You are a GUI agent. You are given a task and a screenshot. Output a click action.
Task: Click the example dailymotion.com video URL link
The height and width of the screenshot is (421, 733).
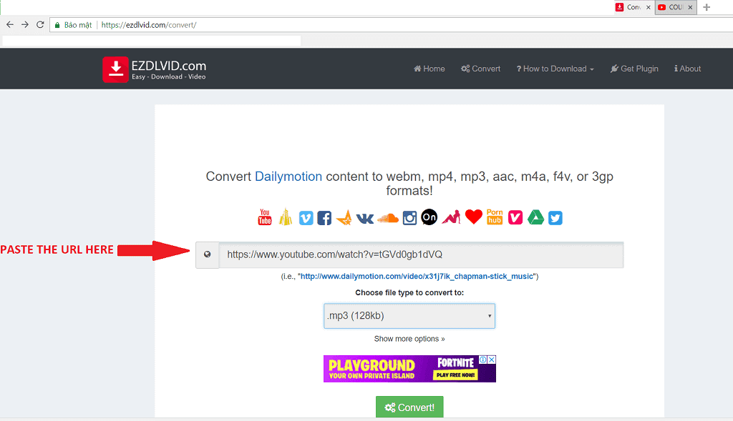point(417,277)
